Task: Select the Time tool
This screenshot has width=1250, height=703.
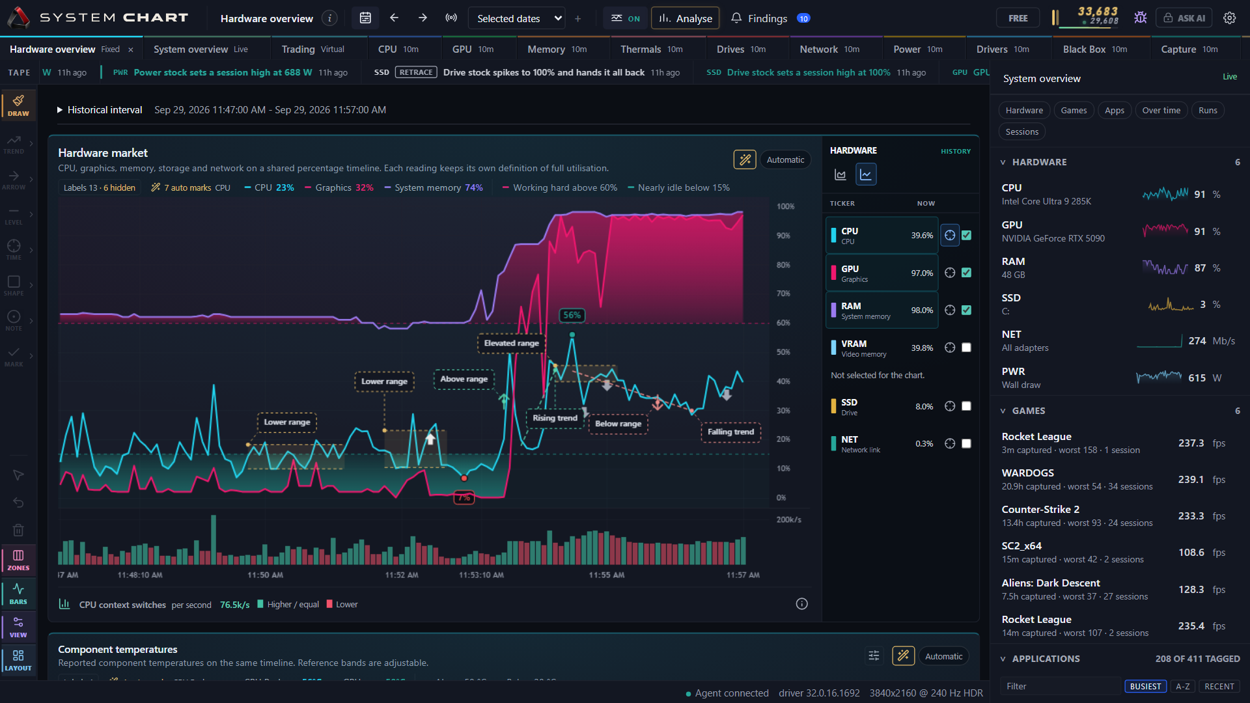Action: tap(14, 251)
